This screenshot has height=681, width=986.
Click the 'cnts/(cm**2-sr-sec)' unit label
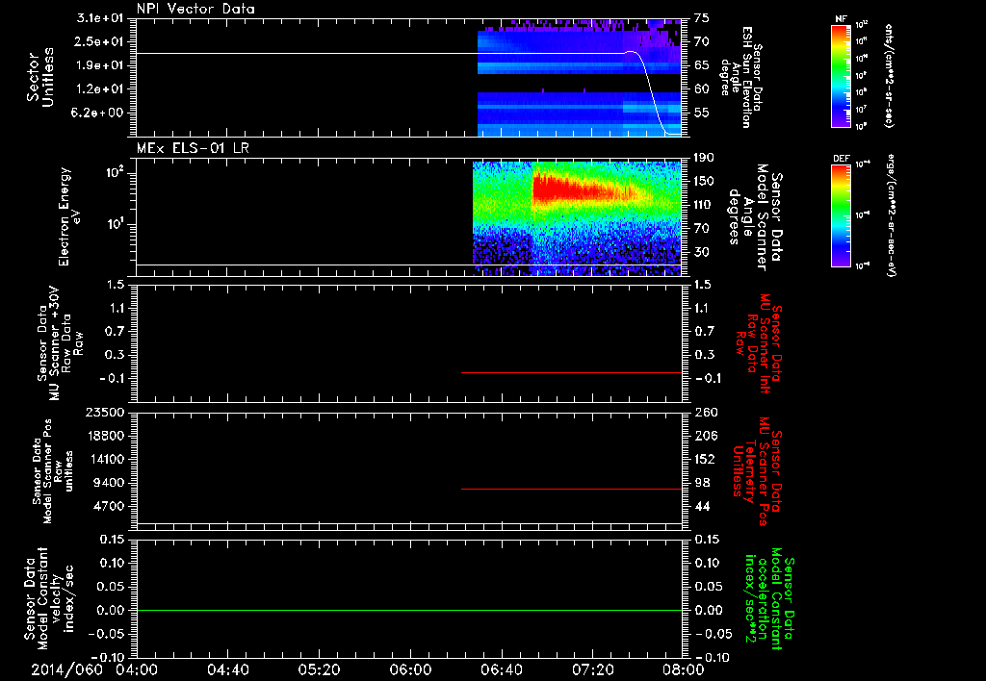tap(889, 75)
